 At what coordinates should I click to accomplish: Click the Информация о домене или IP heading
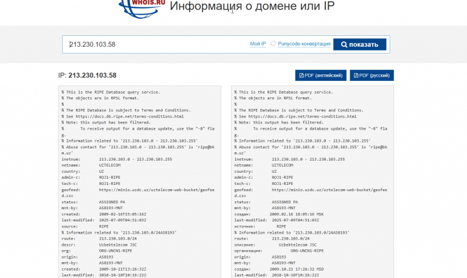pyautogui.click(x=252, y=6)
